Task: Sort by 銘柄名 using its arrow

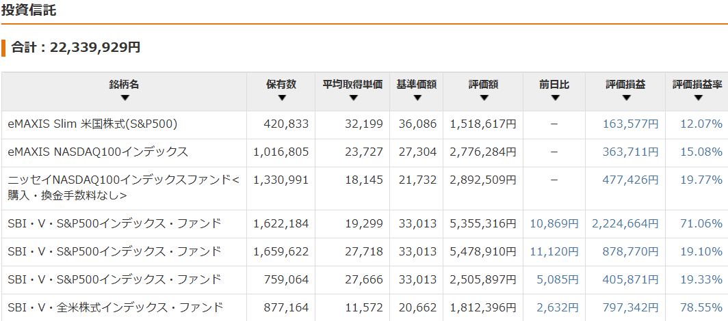Action: click(x=125, y=98)
